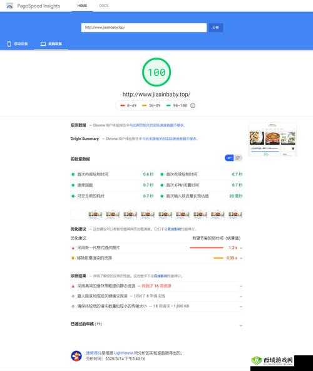Click the 已通过的审核 heading text
Image resolution: width=313 pixels, height=371 pixels.
pos(82,324)
